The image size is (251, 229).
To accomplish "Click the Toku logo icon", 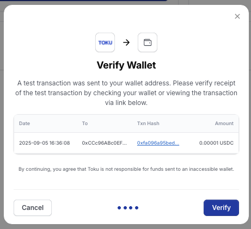I will click(105, 42).
